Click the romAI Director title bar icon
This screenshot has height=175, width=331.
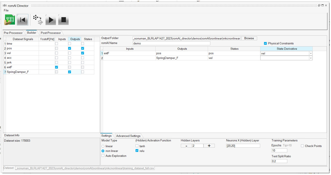pyautogui.click(x=5, y=6)
